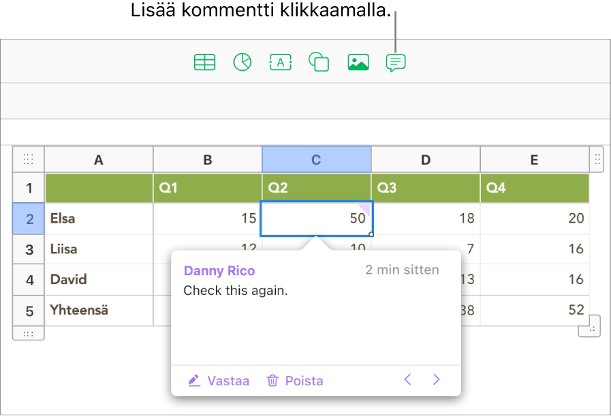Click the table handle in top-left corner
Image resolution: width=611 pixels, height=416 pixels.
click(29, 160)
